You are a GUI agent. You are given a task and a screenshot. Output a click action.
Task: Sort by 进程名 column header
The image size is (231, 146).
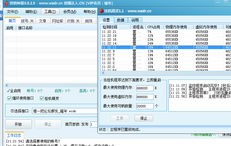[x=138, y=27]
